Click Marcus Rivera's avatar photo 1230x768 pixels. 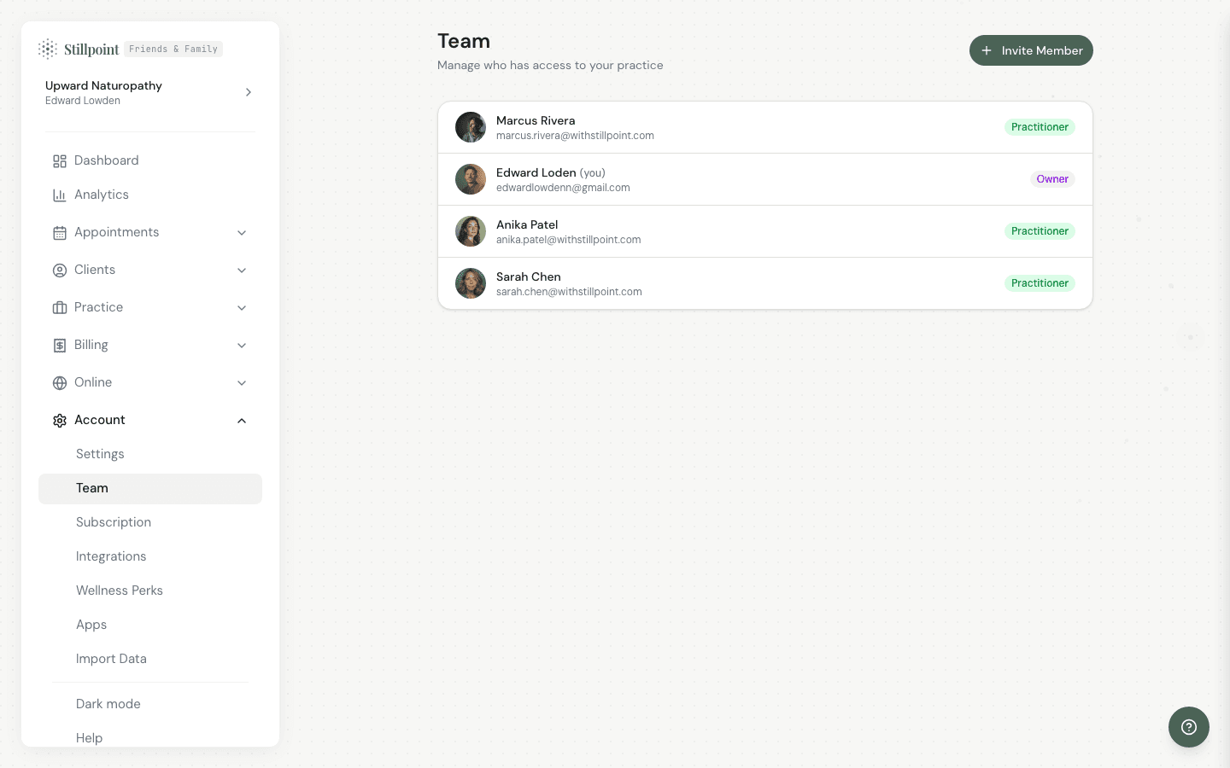point(471,127)
